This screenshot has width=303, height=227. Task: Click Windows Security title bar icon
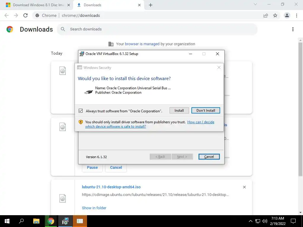click(79, 68)
